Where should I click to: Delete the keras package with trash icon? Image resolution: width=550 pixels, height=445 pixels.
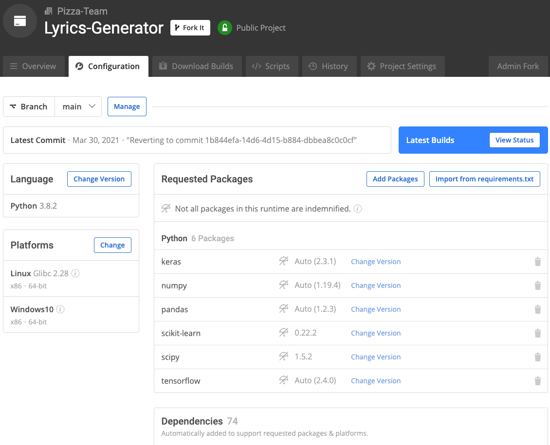click(537, 262)
